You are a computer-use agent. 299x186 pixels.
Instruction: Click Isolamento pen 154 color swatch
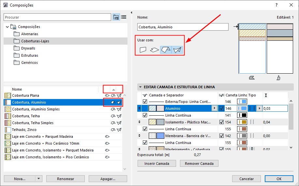pyautogui.click(x=242, y=122)
